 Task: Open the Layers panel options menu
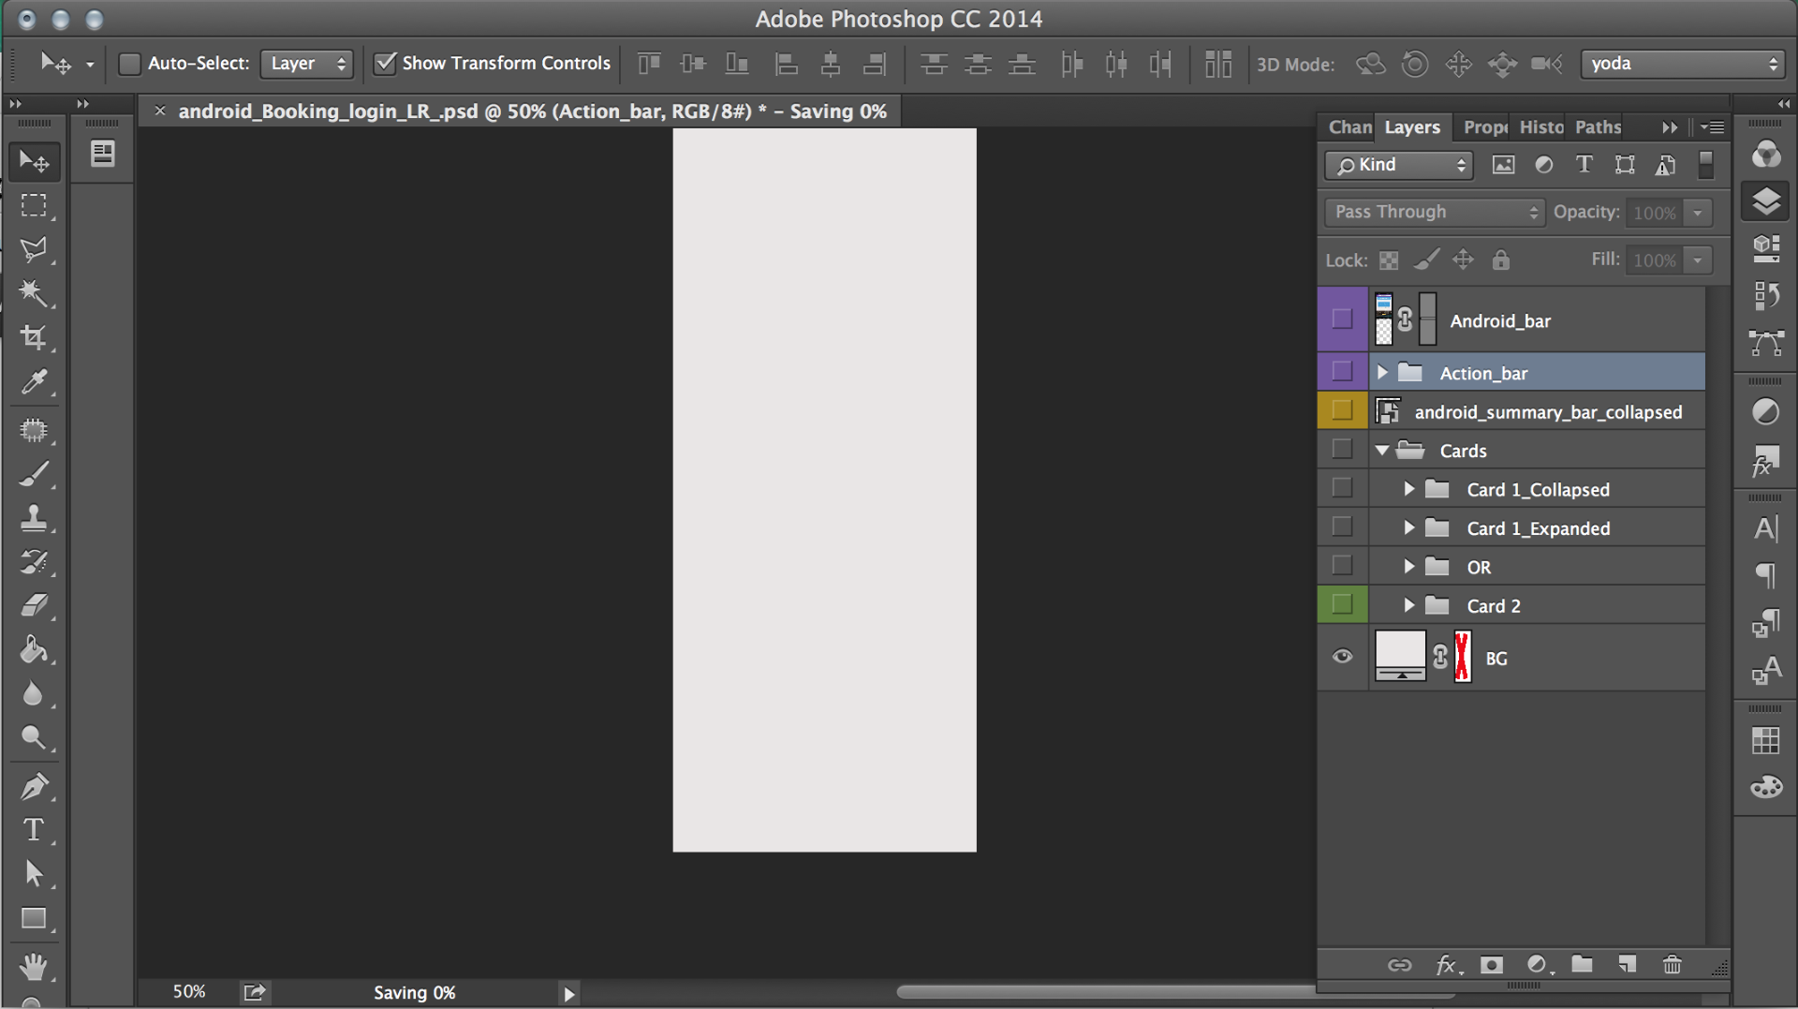pyautogui.click(x=1713, y=127)
